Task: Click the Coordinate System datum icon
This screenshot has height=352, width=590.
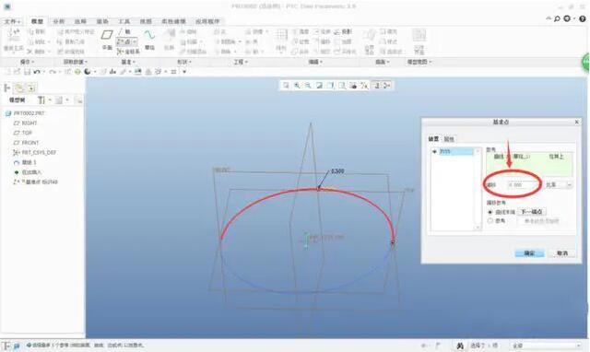Action: click(128, 52)
